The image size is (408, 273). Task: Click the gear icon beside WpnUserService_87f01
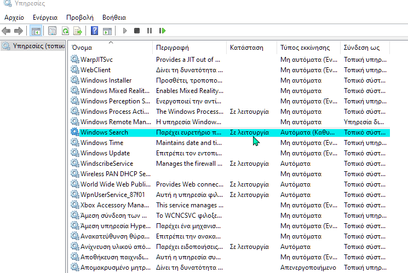tap(75, 194)
